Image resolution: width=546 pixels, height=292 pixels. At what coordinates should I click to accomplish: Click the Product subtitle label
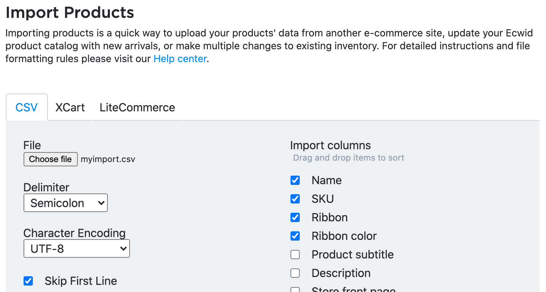pyautogui.click(x=353, y=255)
